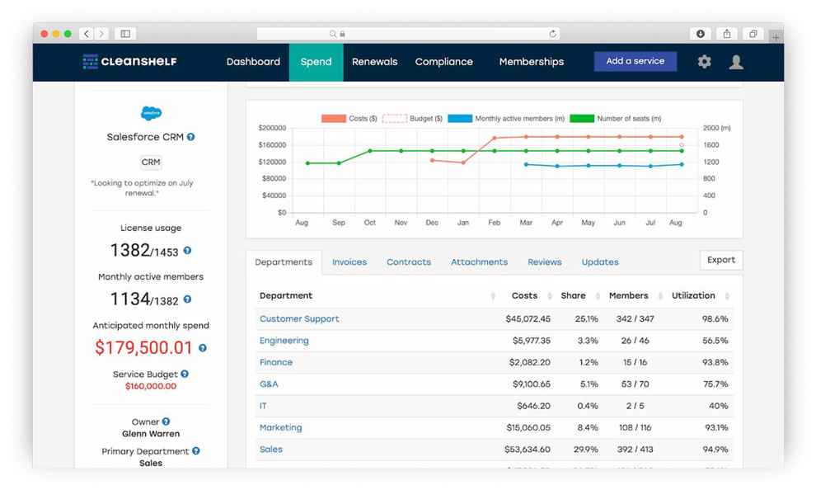Click the CRM category tag
The width and height of the screenshot is (816, 490).
coord(151,162)
